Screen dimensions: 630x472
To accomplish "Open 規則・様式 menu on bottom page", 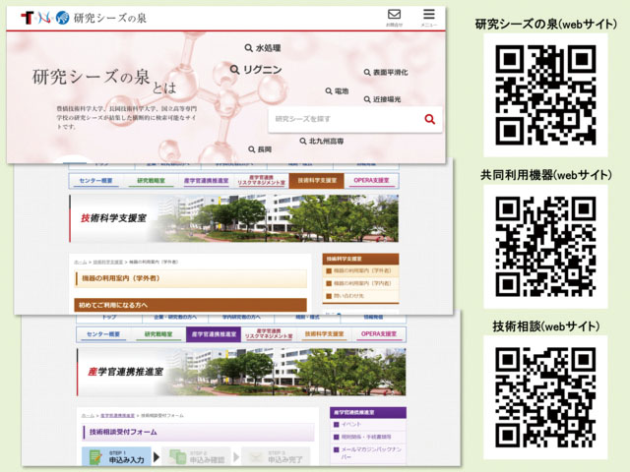I will click(x=307, y=317).
